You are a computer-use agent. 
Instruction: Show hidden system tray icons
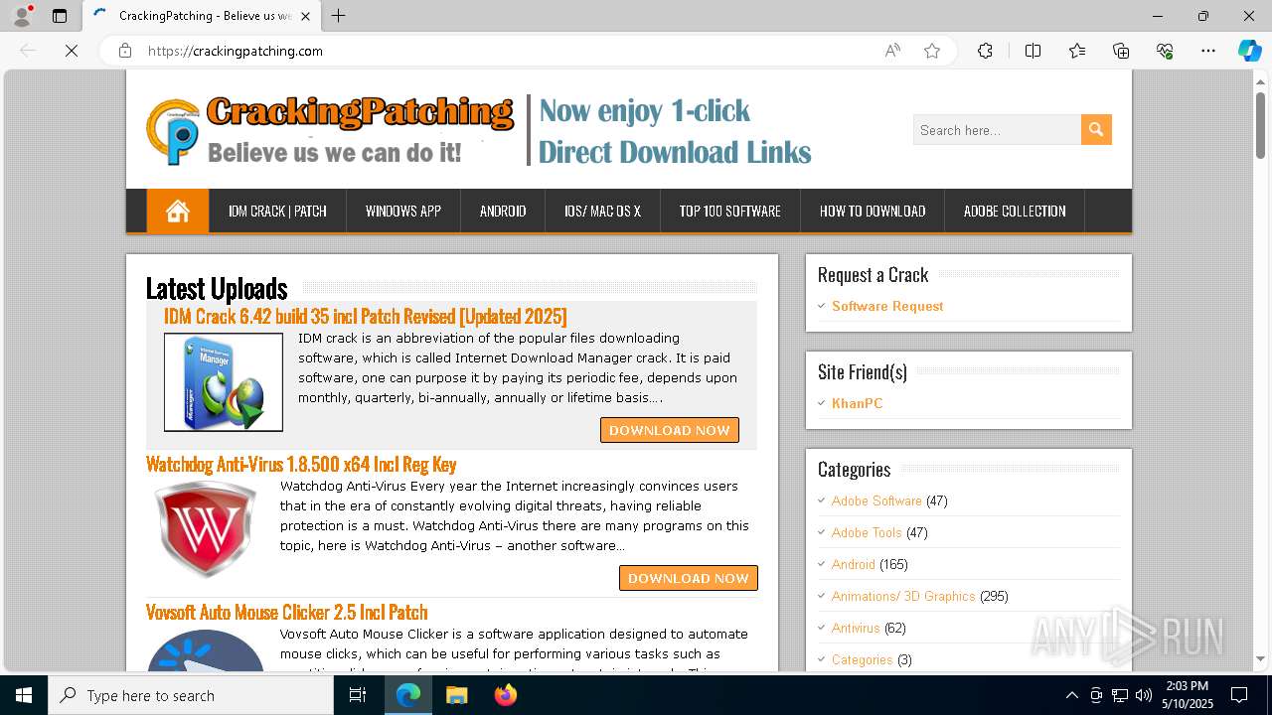click(1071, 695)
